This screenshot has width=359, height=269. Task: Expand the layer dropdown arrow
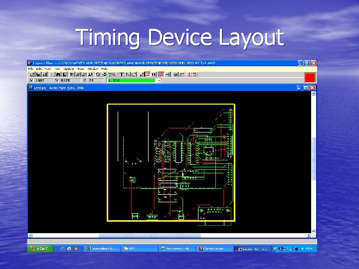point(159,81)
